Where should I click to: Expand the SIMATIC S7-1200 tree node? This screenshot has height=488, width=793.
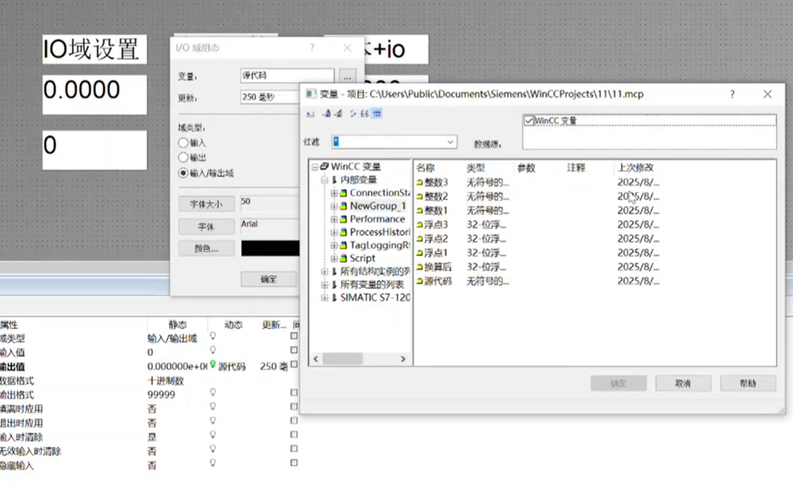coord(324,298)
